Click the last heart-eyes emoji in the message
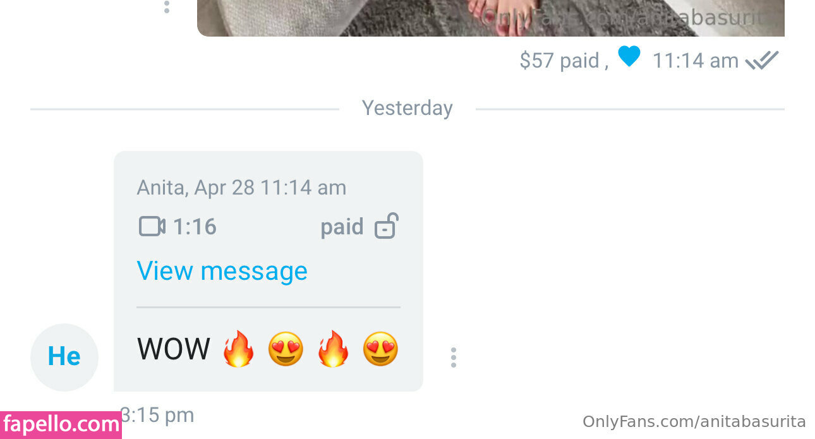 (x=380, y=349)
